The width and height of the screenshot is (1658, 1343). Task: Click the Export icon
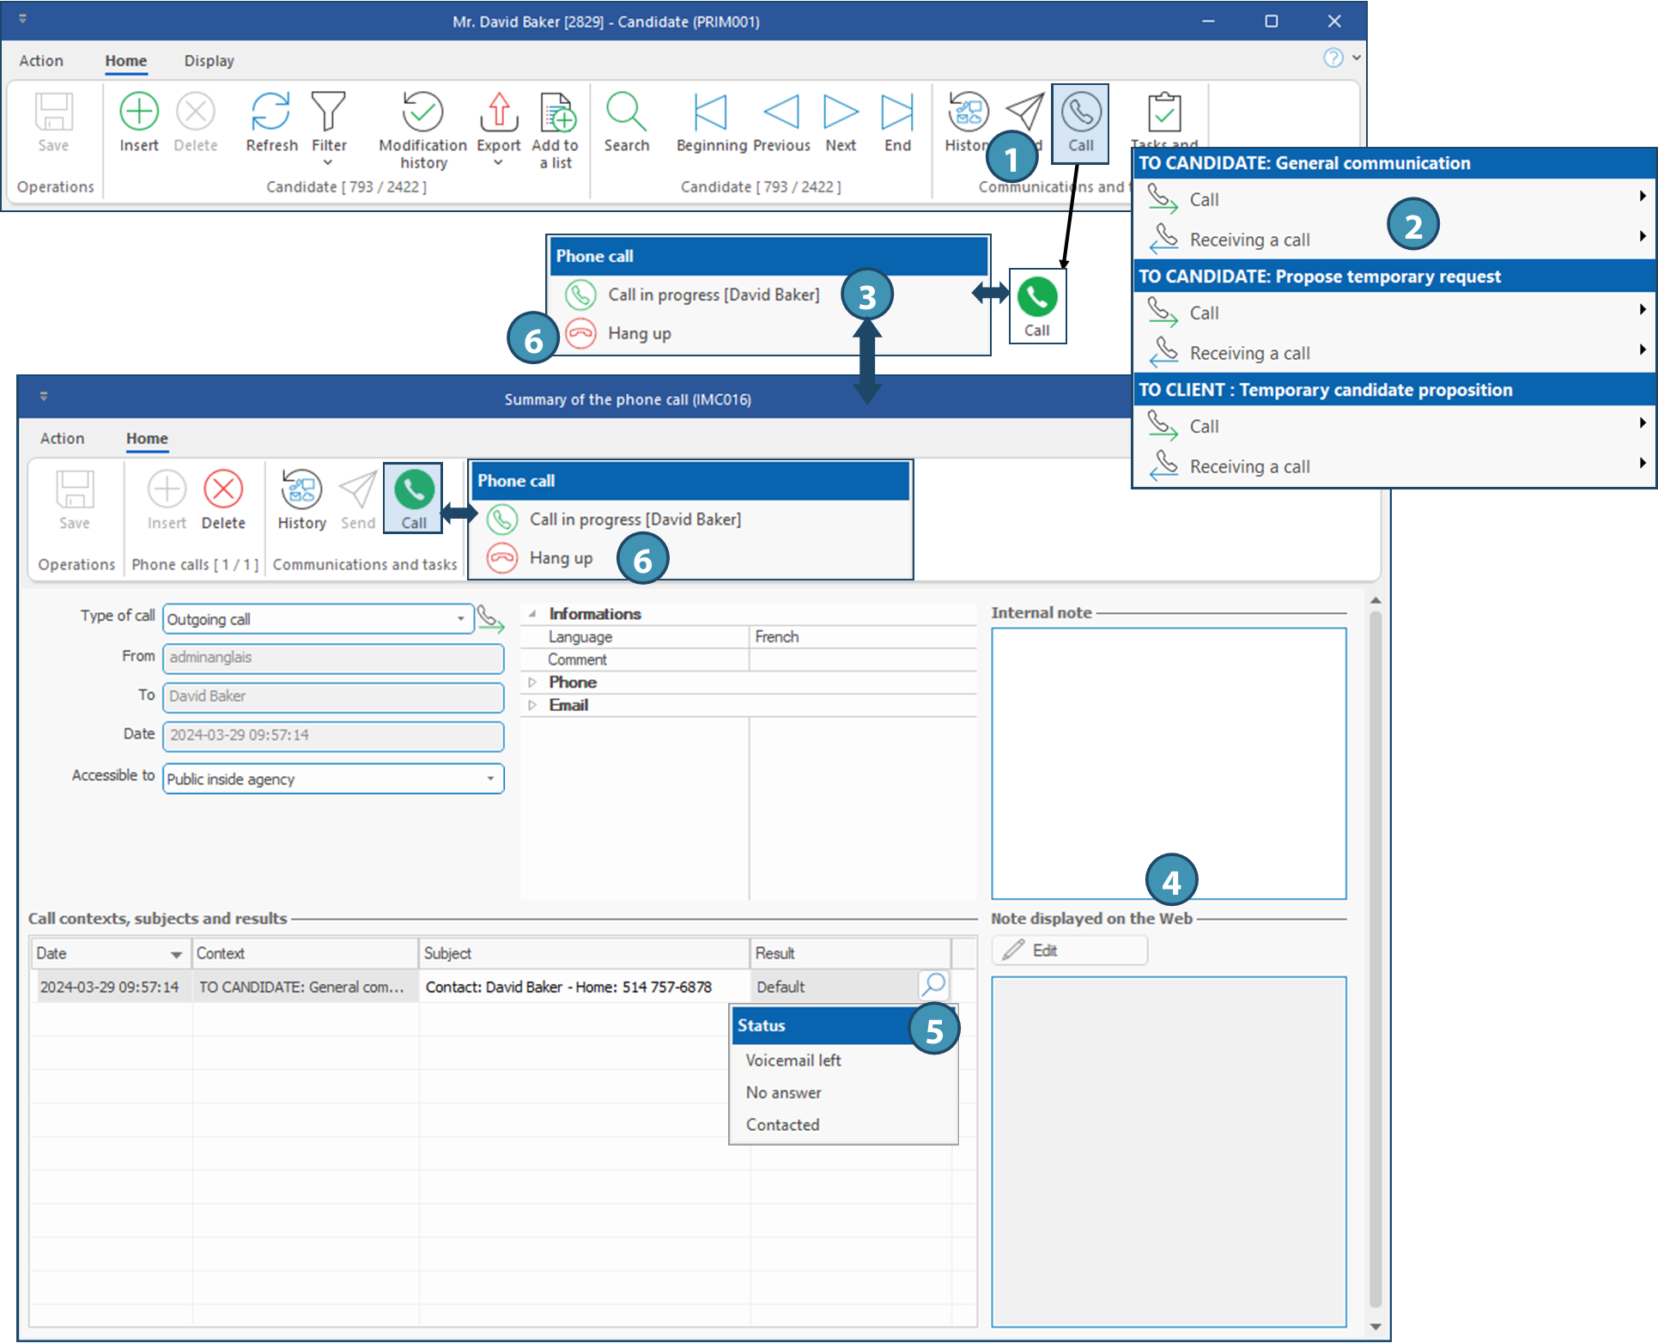499,112
